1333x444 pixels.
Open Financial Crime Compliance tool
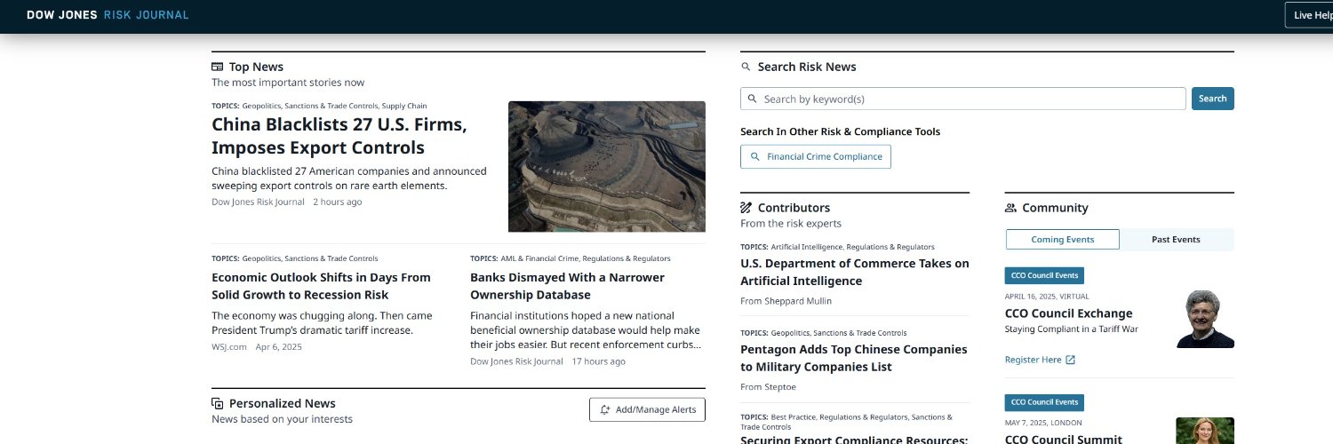[815, 156]
